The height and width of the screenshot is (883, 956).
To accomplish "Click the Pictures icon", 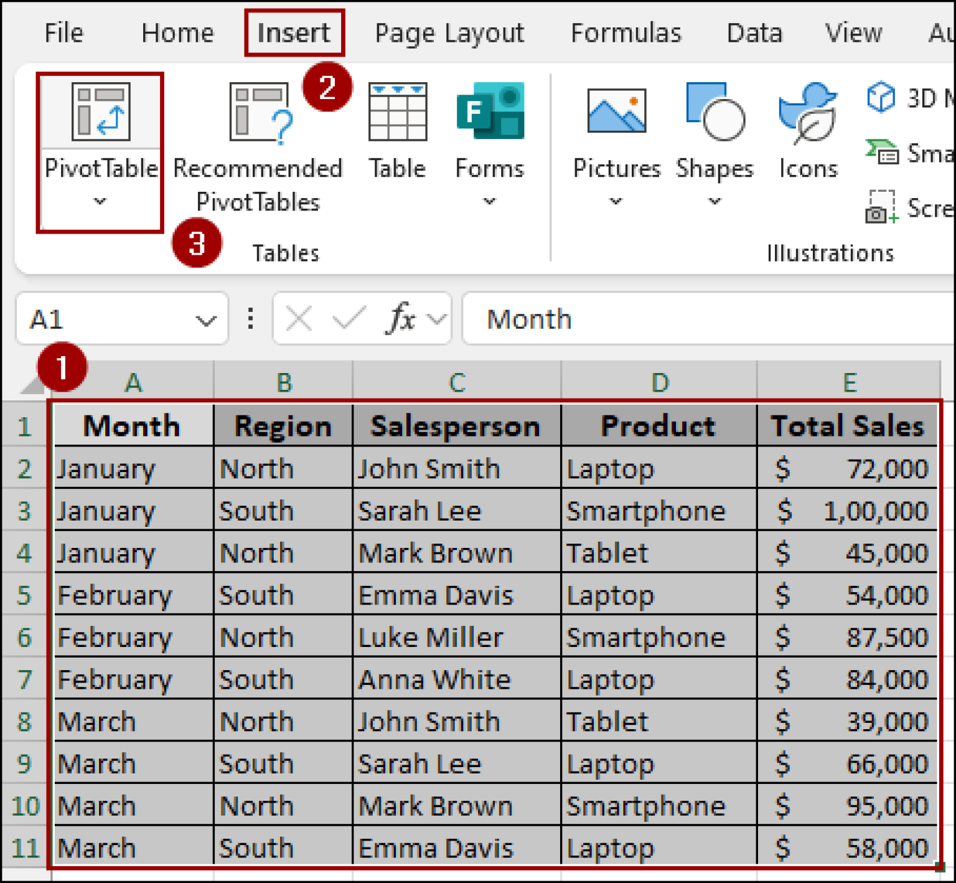I will click(616, 112).
